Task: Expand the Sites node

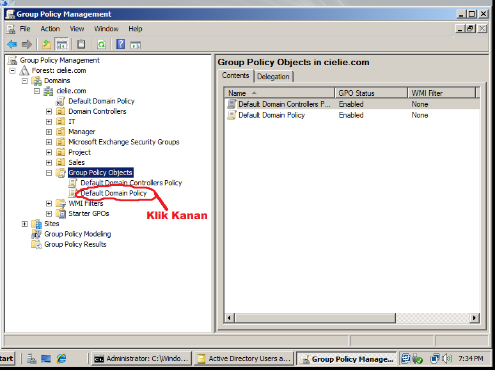Action: point(25,224)
